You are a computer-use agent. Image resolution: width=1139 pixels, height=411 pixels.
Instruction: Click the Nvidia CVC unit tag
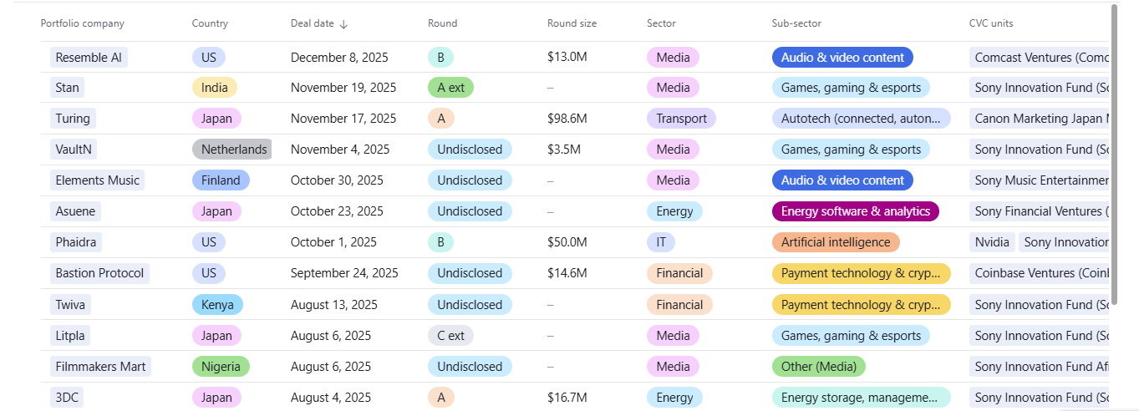click(992, 242)
